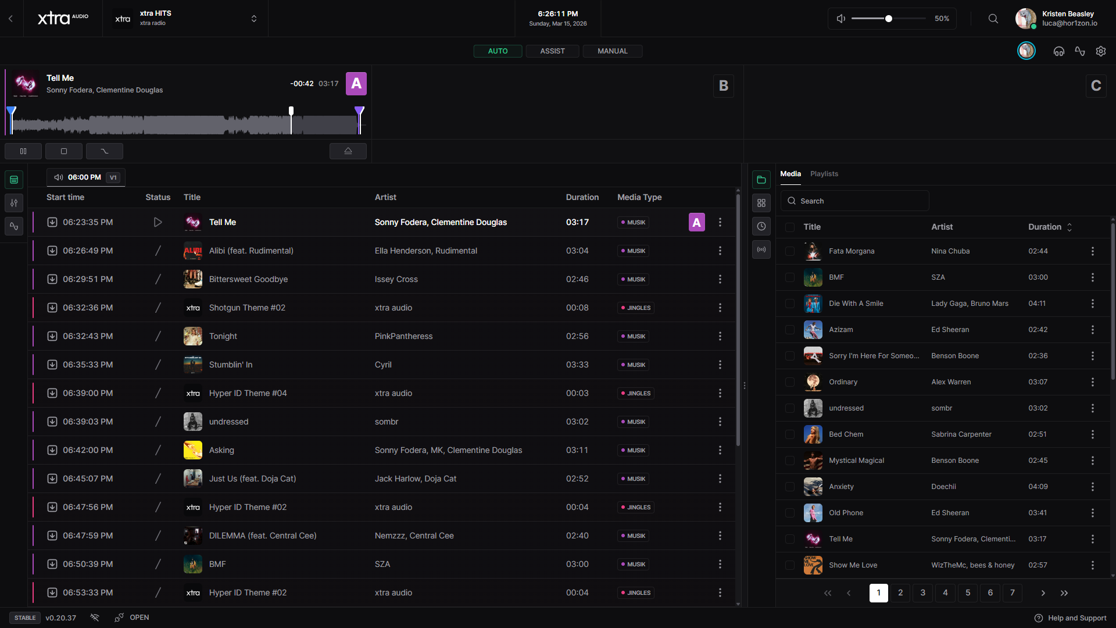Tick the checkbox for Fata Morgana
1116x628 pixels.
pyautogui.click(x=789, y=251)
